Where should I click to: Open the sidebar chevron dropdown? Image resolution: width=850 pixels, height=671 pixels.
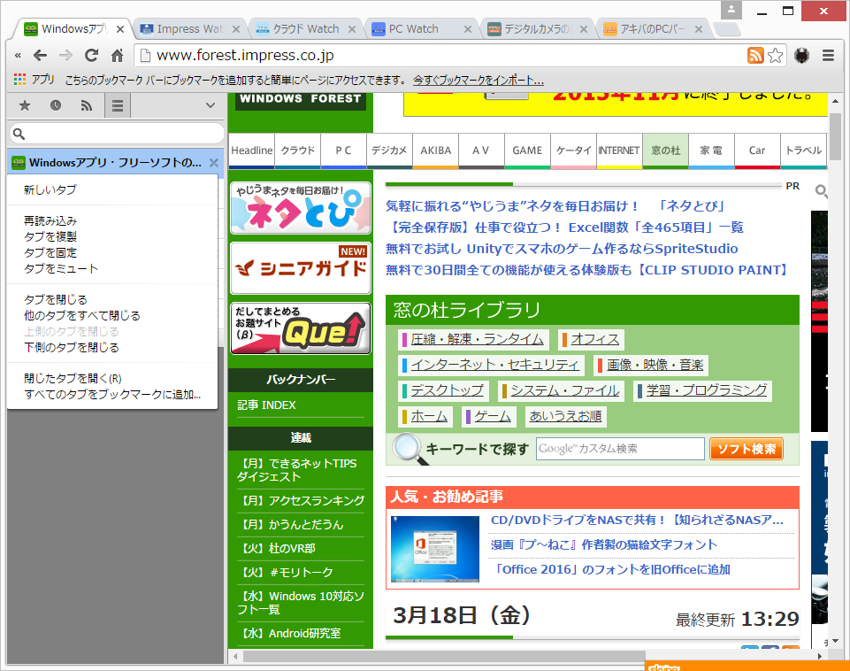pyautogui.click(x=210, y=104)
